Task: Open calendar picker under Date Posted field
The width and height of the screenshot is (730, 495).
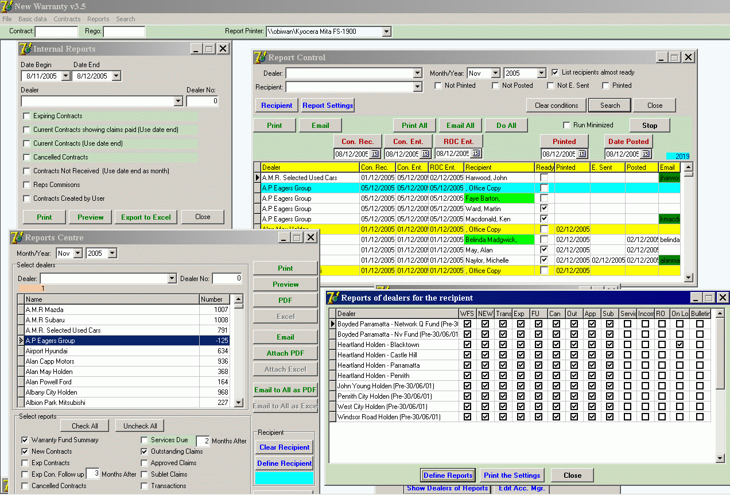Action: click(646, 154)
